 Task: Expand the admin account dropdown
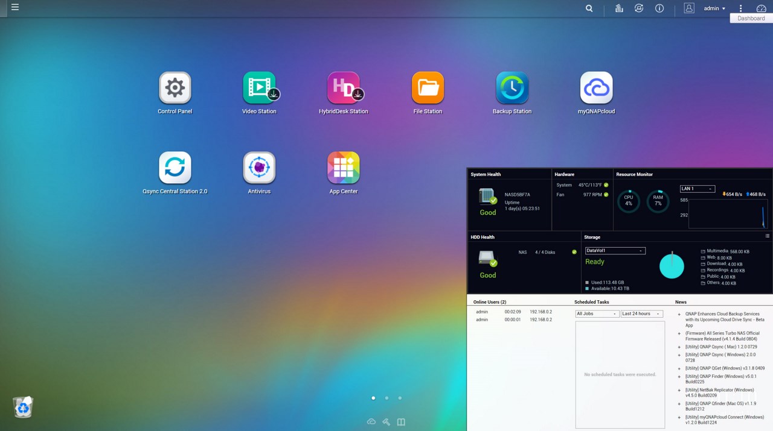[x=714, y=8]
